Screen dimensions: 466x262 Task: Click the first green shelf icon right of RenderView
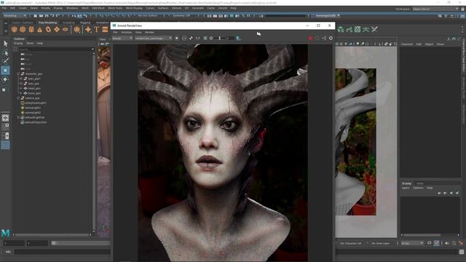[x=341, y=29]
